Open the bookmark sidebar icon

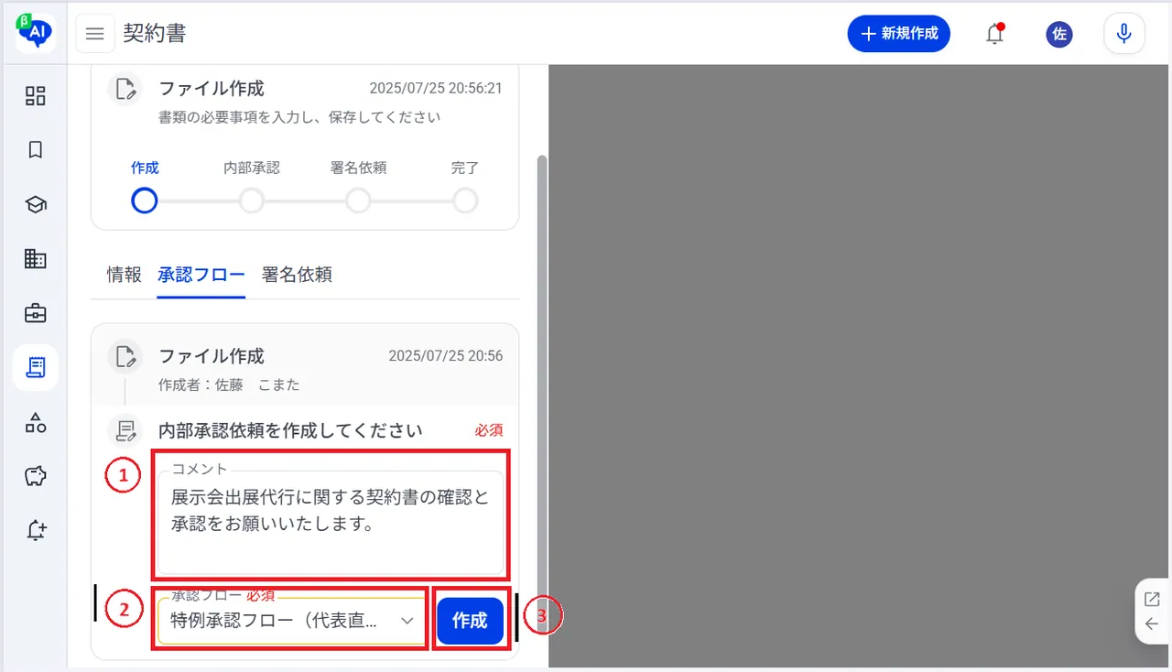point(35,150)
